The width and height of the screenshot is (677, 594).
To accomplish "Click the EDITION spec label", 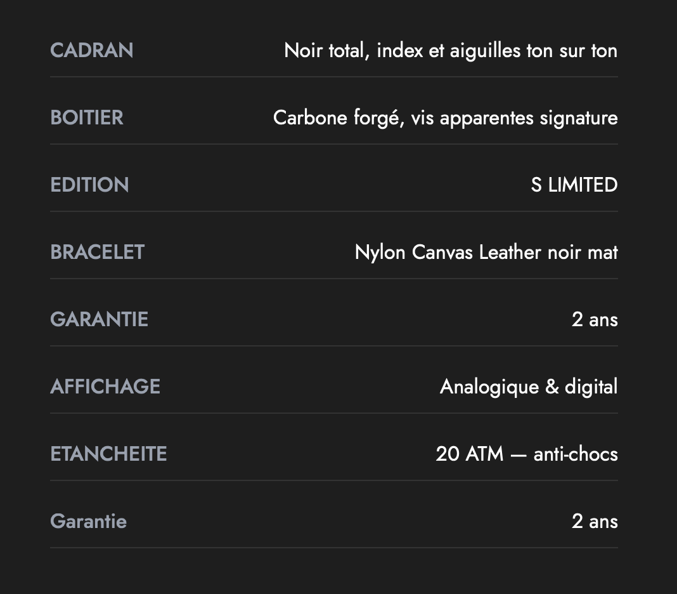I will [89, 185].
